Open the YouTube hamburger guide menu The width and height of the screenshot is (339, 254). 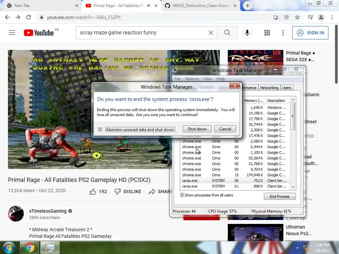tap(12, 33)
